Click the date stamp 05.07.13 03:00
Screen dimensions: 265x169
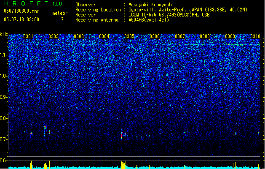click(x=21, y=19)
